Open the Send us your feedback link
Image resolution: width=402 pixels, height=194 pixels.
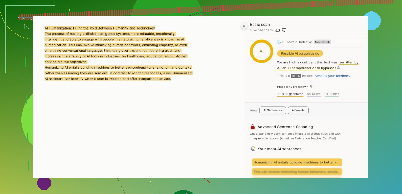coord(333,76)
